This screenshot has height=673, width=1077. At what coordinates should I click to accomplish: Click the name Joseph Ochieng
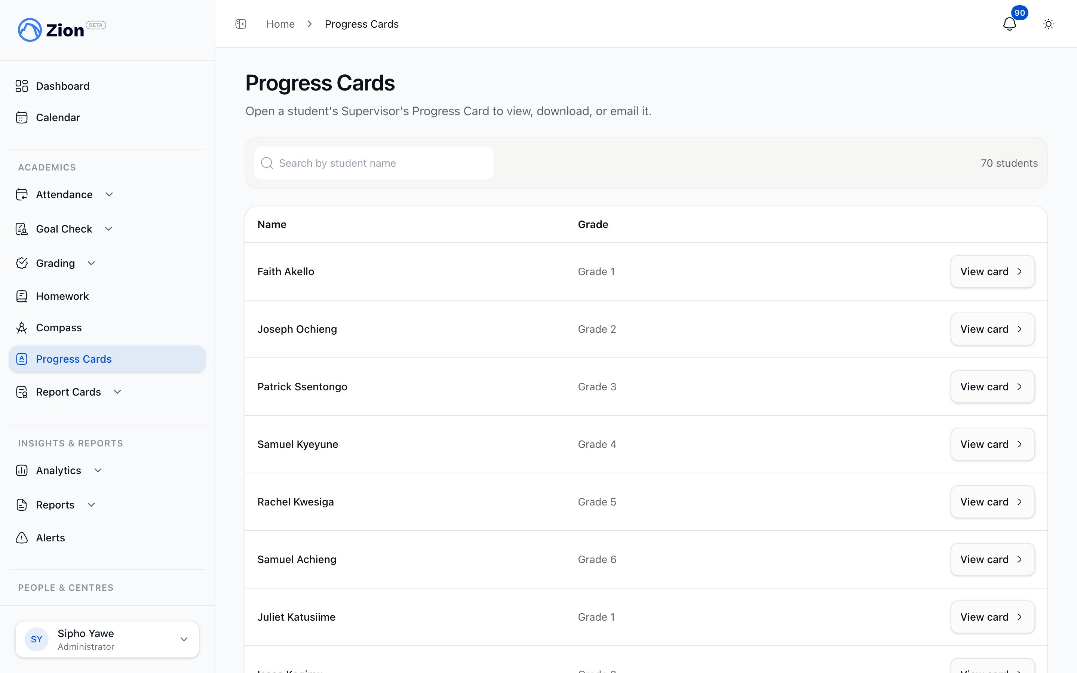[x=297, y=329]
